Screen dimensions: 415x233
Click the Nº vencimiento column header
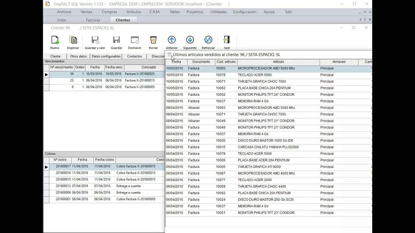tap(62, 67)
